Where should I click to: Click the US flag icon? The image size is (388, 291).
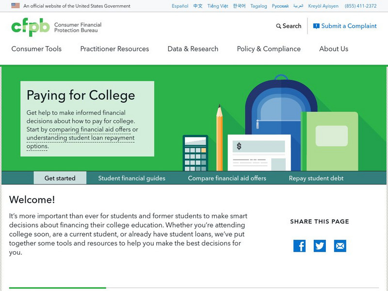pyautogui.click(x=16, y=6)
